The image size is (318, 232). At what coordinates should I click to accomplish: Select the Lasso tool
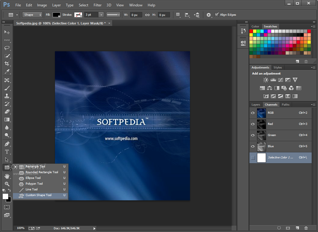point(7,48)
